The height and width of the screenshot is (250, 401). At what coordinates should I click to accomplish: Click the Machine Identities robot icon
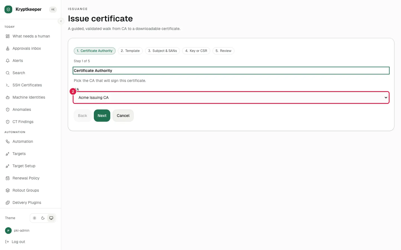pyautogui.click(x=8, y=97)
